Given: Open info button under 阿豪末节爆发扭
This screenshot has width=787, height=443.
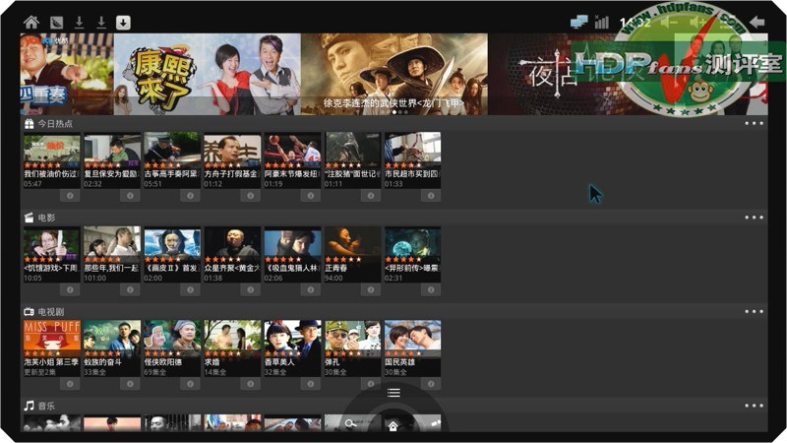Looking at the screenshot, I should (311, 195).
